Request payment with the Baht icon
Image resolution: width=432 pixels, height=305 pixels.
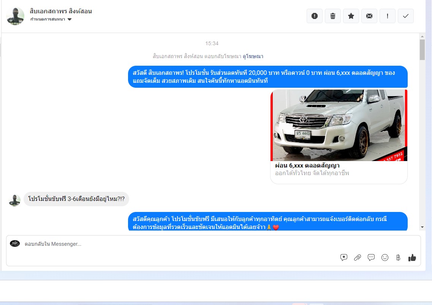point(398,258)
